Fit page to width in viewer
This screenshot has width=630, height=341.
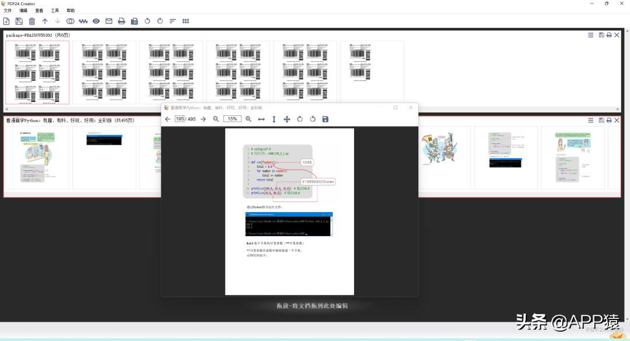tap(261, 119)
